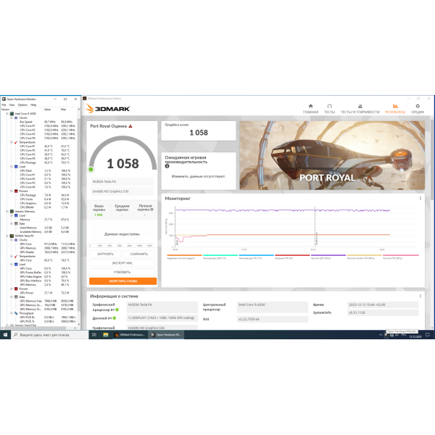Select the NVIDIA Tesla P4 GPU icon
Image resolution: width=435 pixels, height=435 pixels.
[12, 236]
